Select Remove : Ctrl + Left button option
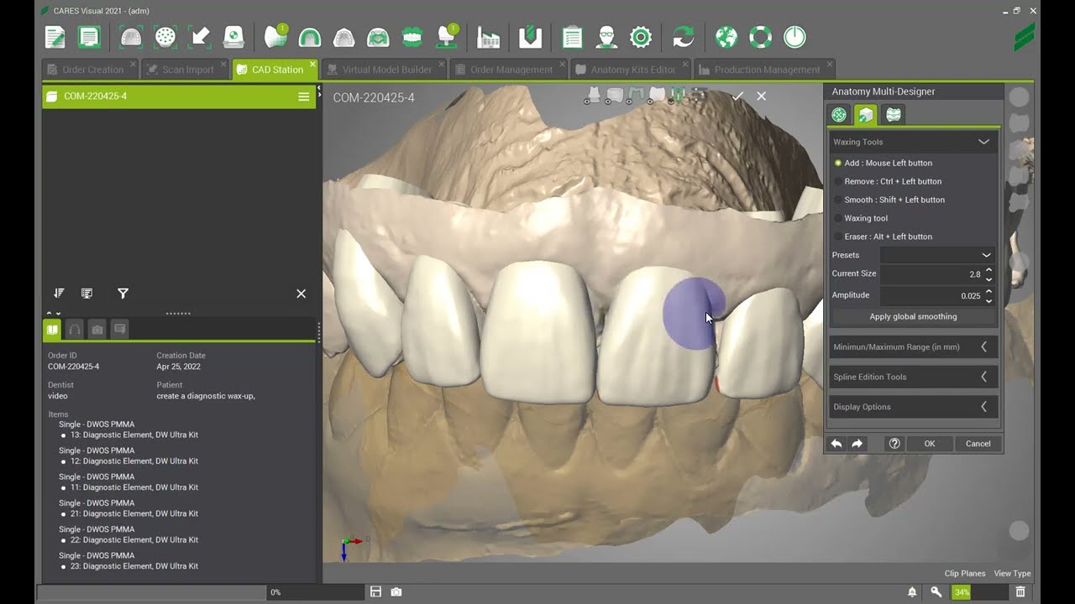This screenshot has height=604, width=1075. pyautogui.click(x=887, y=181)
